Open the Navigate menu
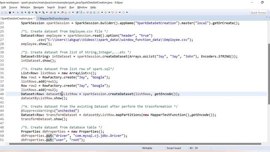270x152 pixels. click(x=38, y=7)
